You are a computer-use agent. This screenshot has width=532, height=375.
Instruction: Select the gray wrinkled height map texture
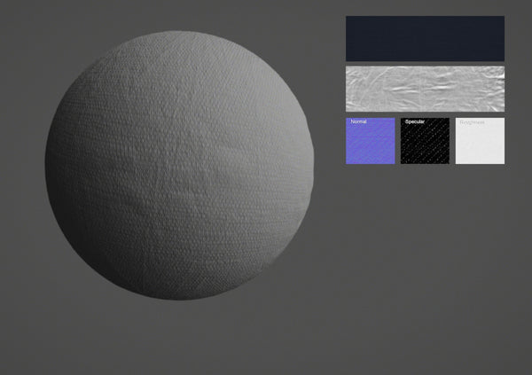[425, 89]
